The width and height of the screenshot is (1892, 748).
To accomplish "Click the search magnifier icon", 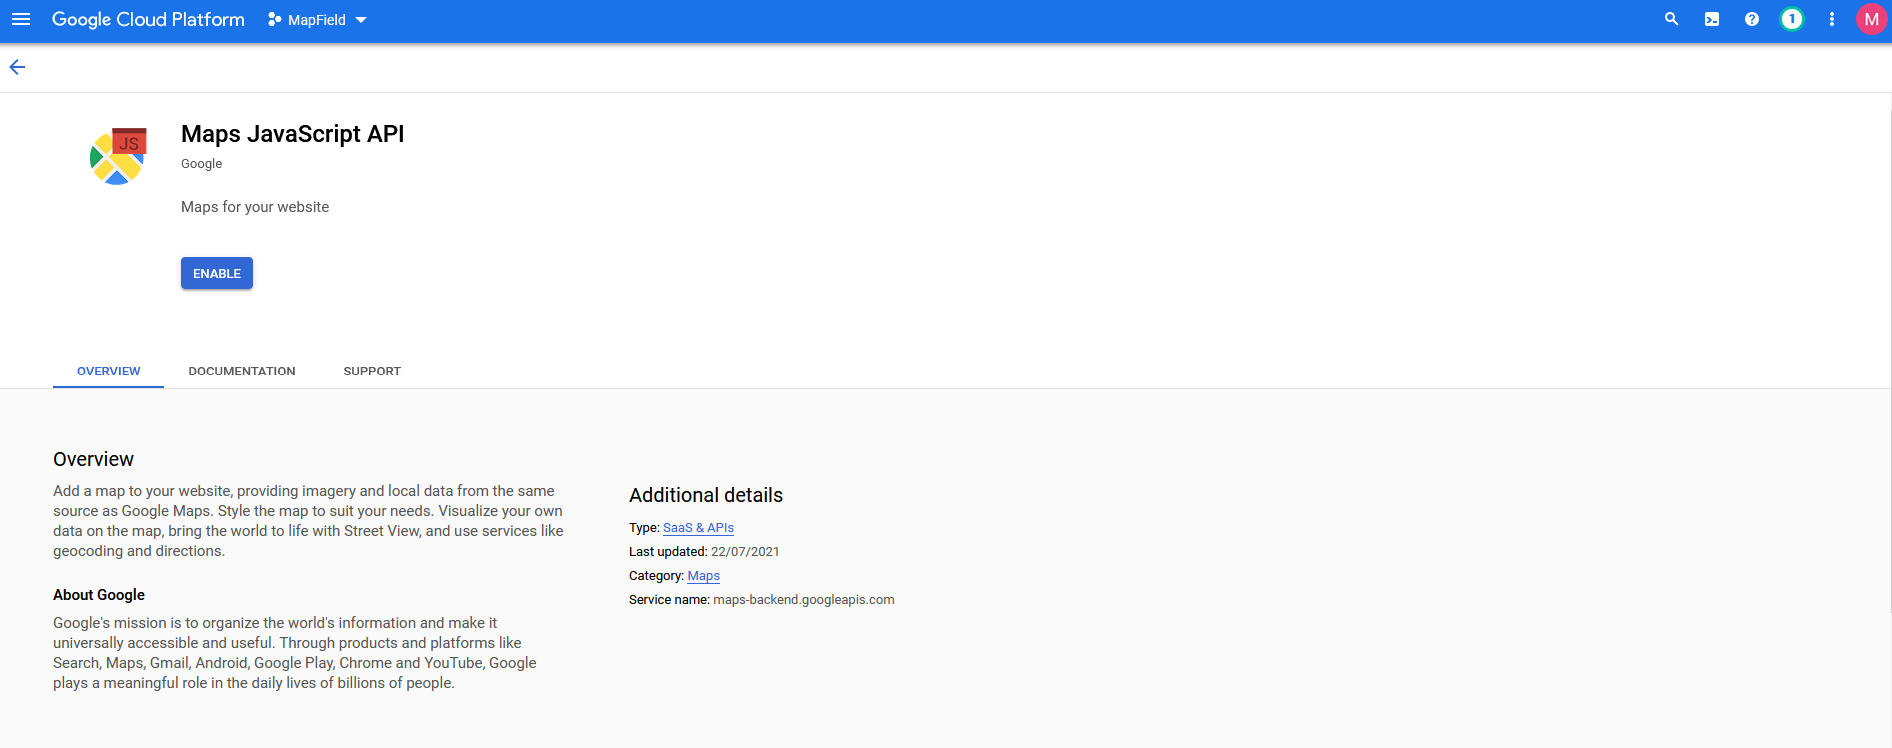I will pos(1671,19).
